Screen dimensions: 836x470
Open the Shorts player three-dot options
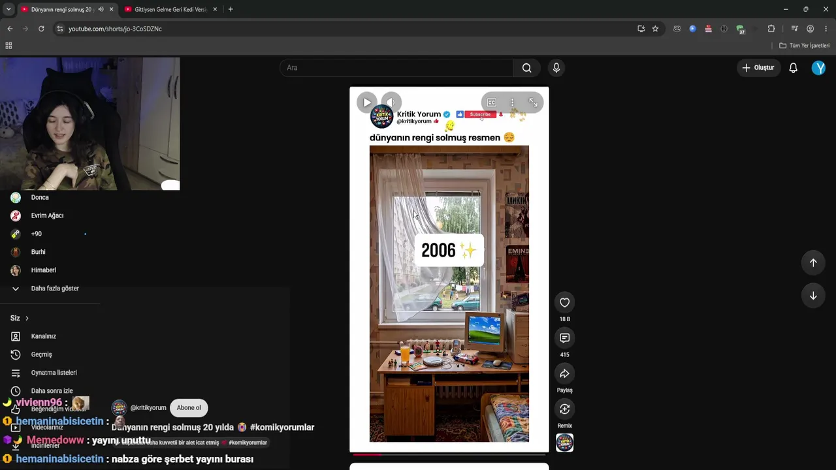pyautogui.click(x=513, y=102)
